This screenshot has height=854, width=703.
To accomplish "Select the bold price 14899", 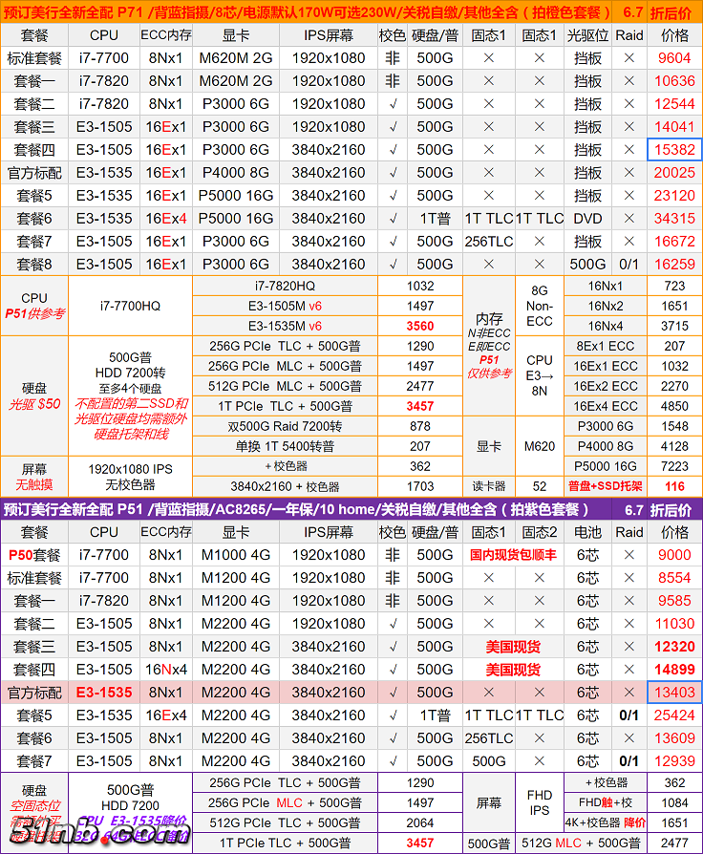I will pos(674,670).
